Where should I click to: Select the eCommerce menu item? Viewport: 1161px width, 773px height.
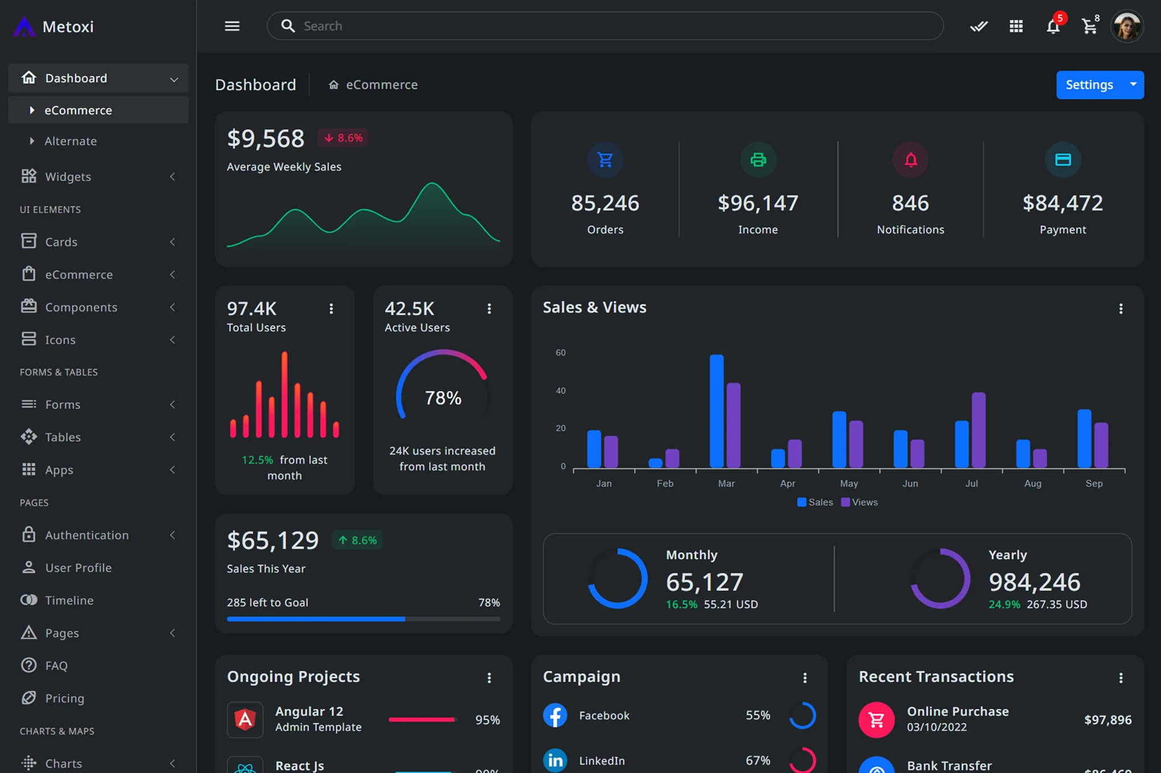[78, 110]
